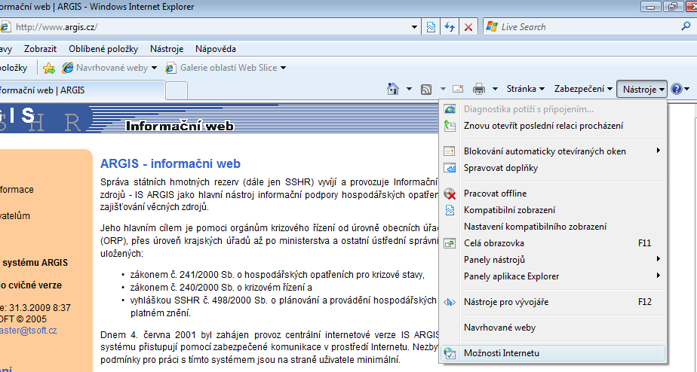The height and width of the screenshot is (372, 697).
Task: Open Panely aplikace Explorer submenu
Action: point(553,276)
